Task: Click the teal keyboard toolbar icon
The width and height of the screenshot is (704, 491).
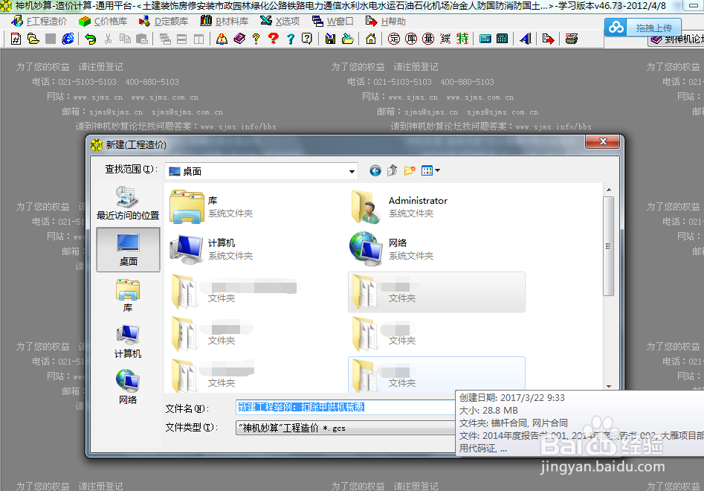Action: click(x=485, y=39)
